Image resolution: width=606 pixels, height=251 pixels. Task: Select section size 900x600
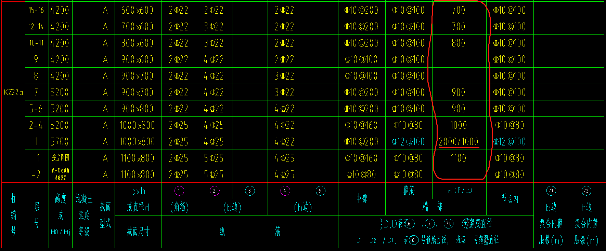click(x=137, y=59)
